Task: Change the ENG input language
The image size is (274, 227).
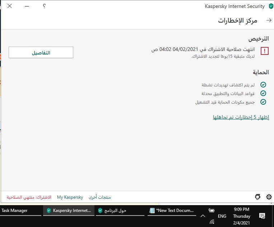Action: pyautogui.click(x=222, y=216)
